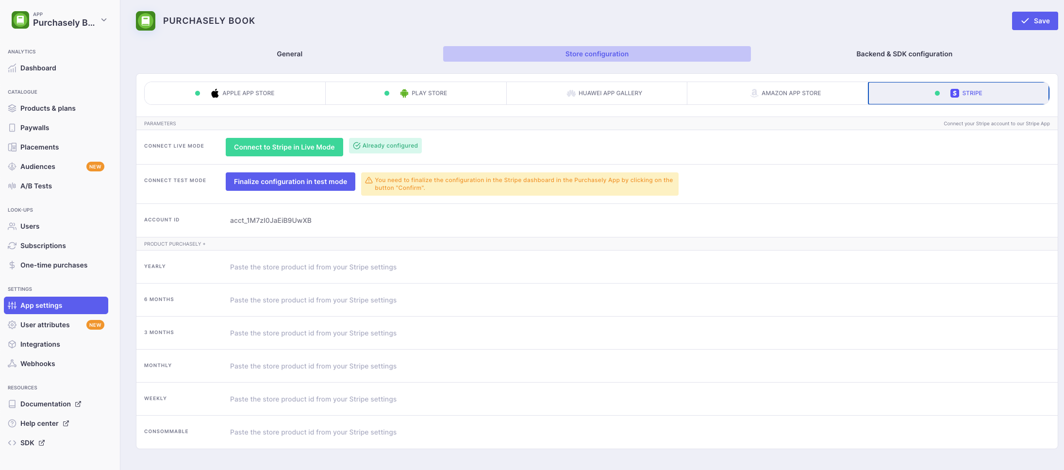Click the Save button
Screen dimensions: 1064x470
point(1035,21)
